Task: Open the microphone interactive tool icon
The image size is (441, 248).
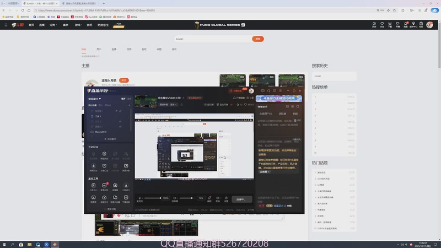Action: (x=93, y=155)
